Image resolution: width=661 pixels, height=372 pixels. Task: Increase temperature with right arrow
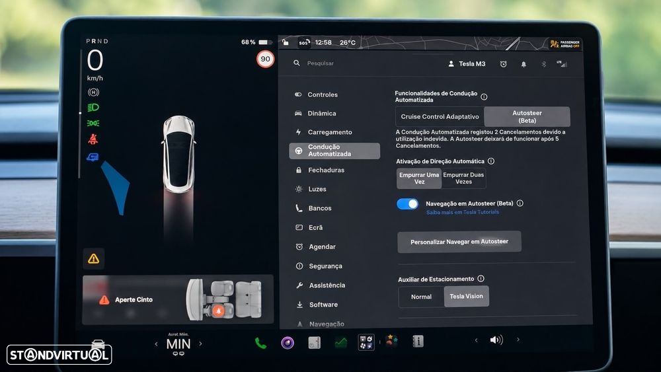[201, 344]
